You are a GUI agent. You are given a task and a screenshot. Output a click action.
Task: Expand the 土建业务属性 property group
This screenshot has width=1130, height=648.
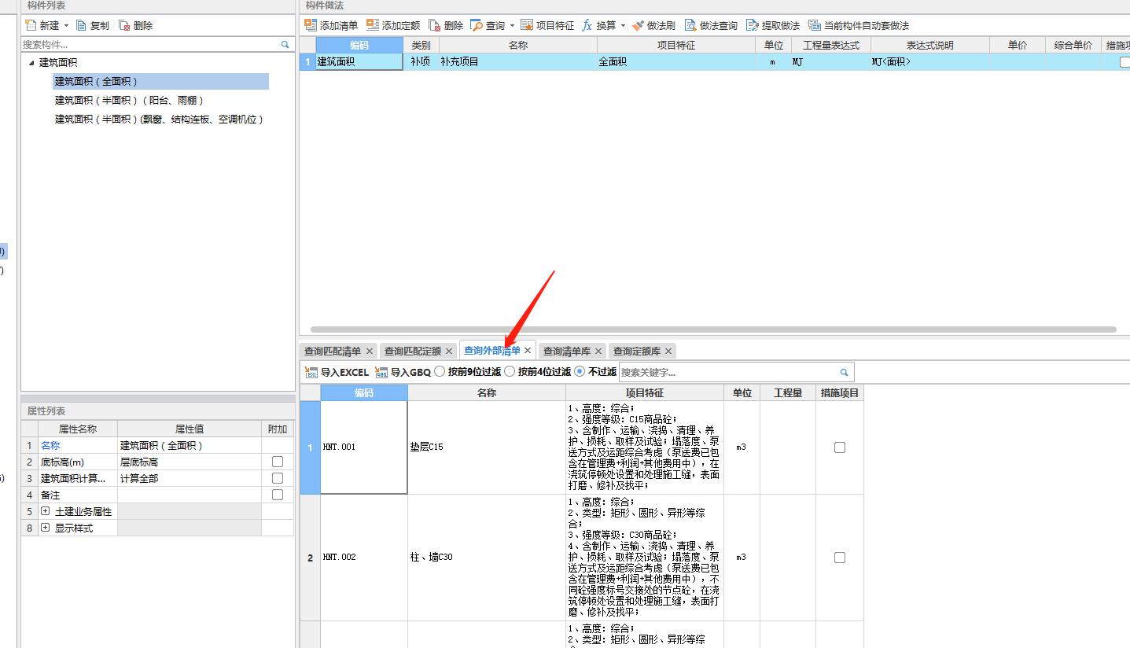45,511
